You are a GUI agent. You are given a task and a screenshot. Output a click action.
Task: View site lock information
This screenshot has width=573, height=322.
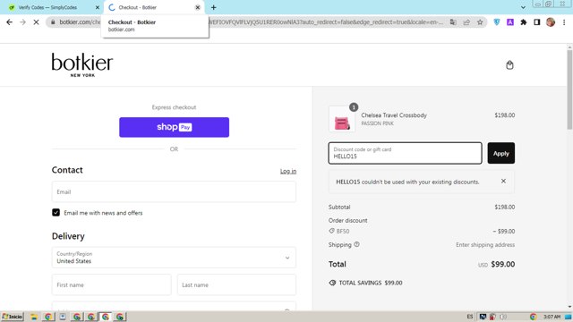pyautogui.click(x=53, y=22)
